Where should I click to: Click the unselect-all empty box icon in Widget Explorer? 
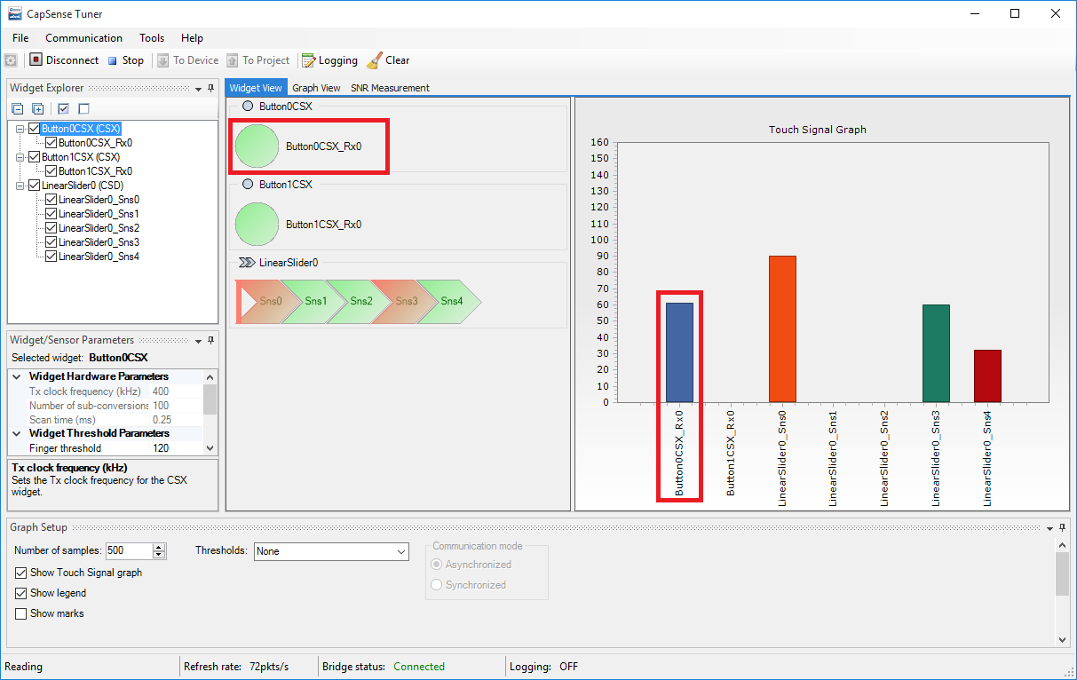point(84,109)
